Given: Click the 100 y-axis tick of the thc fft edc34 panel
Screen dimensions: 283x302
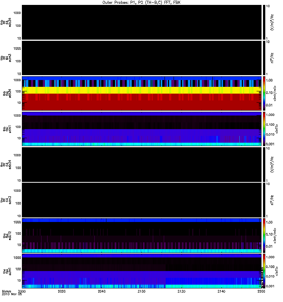Looking at the screenshot, I should (18, 168).
